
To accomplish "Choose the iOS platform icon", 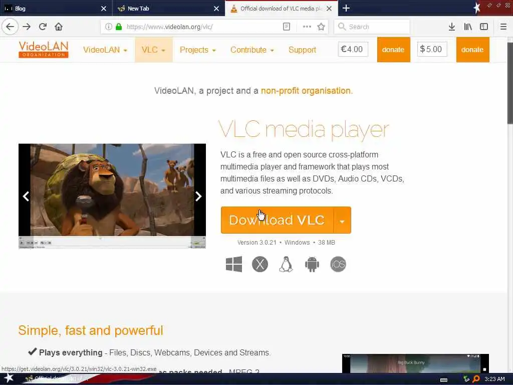I will tap(338, 264).
